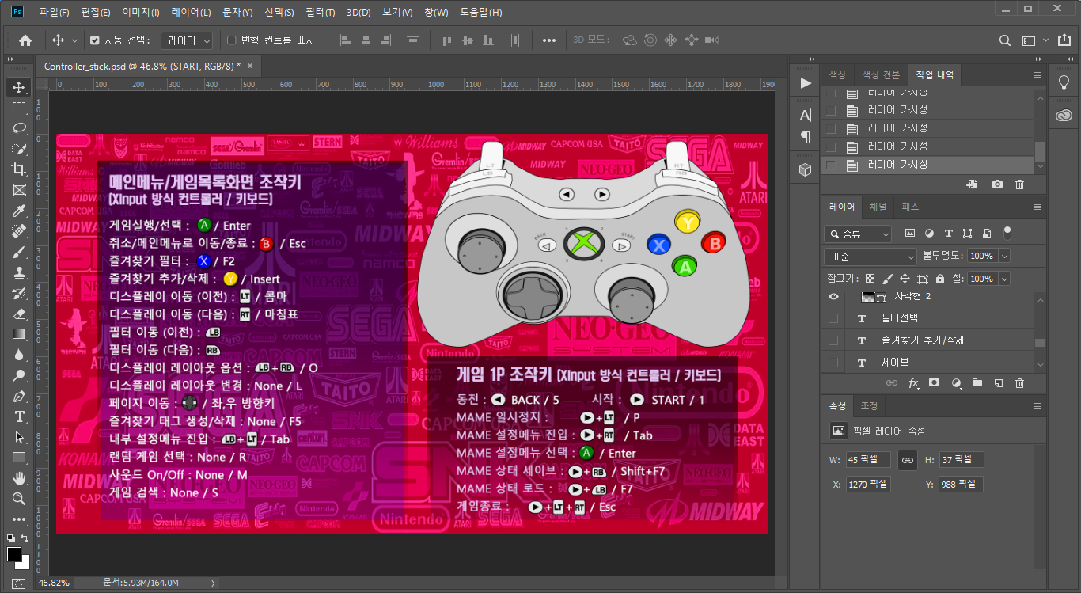Switch to the 색상 견본 tab

click(881, 75)
